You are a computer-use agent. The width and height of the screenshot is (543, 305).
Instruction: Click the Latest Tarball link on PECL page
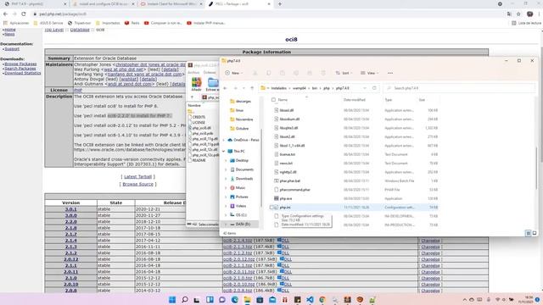[x=137, y=177]
